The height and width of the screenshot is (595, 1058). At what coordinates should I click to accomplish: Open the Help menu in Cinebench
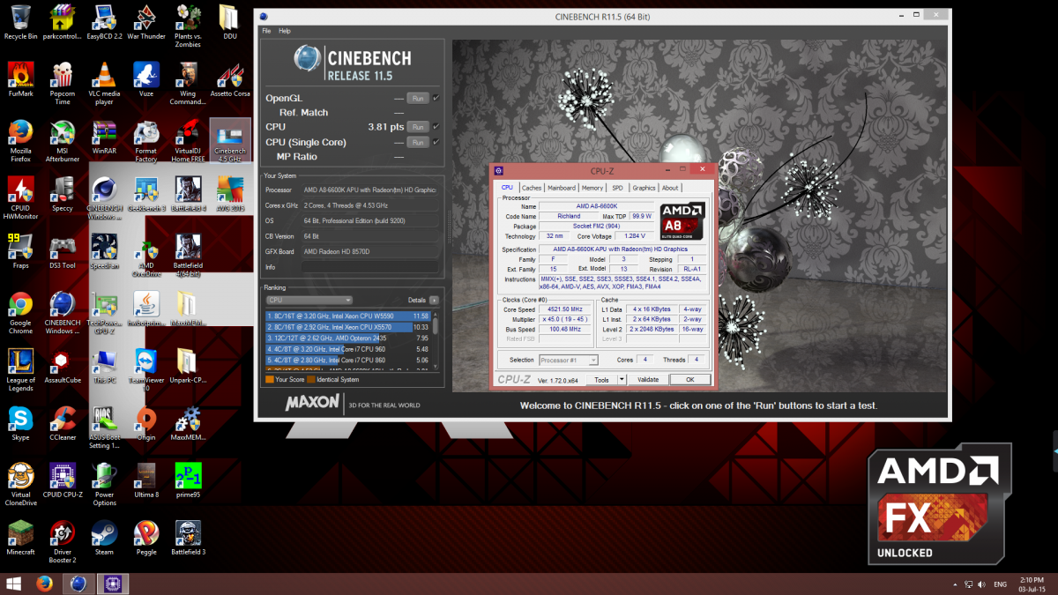(x=285, y=31)
